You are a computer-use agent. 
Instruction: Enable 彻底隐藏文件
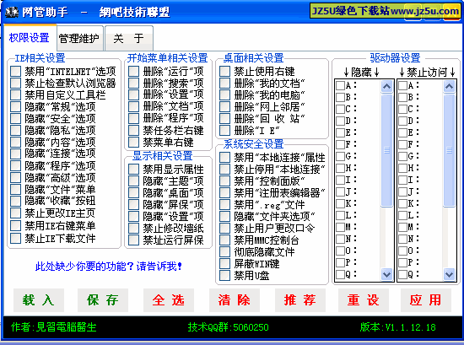tap(225, 252)
